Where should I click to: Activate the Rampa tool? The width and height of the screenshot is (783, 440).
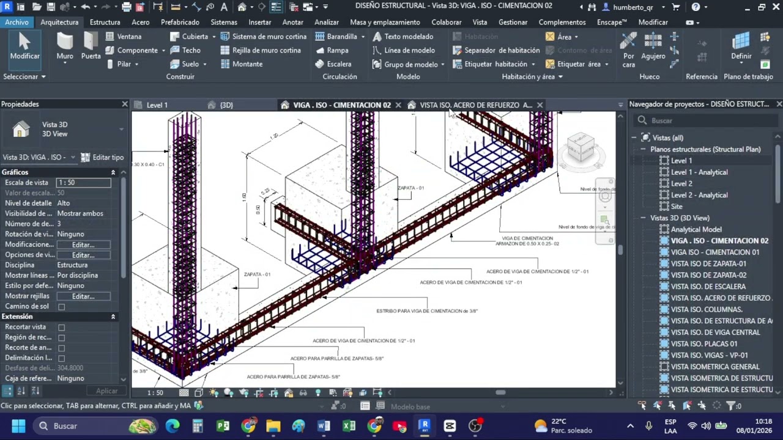(x=331, y=50)
